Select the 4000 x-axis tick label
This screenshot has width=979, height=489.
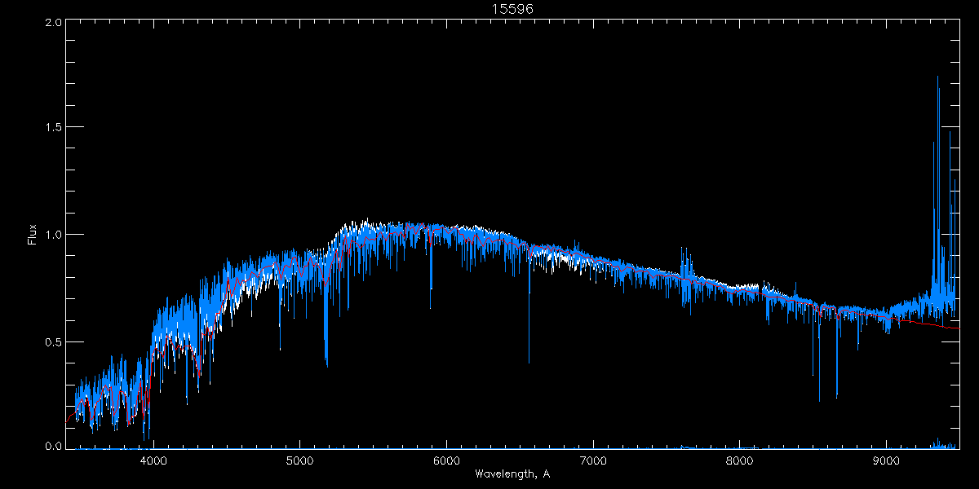click(153, 460)
